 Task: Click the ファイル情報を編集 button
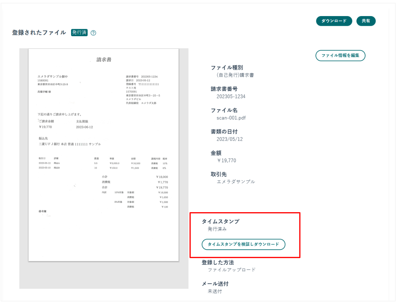coord(340,56)
